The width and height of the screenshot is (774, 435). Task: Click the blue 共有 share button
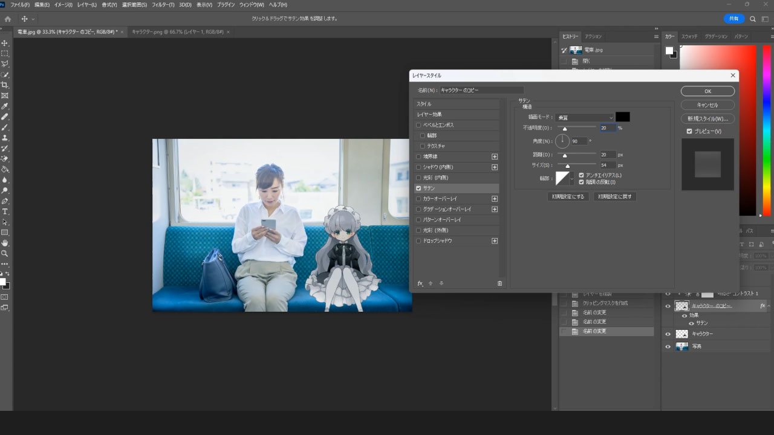[x=733, y=19]
